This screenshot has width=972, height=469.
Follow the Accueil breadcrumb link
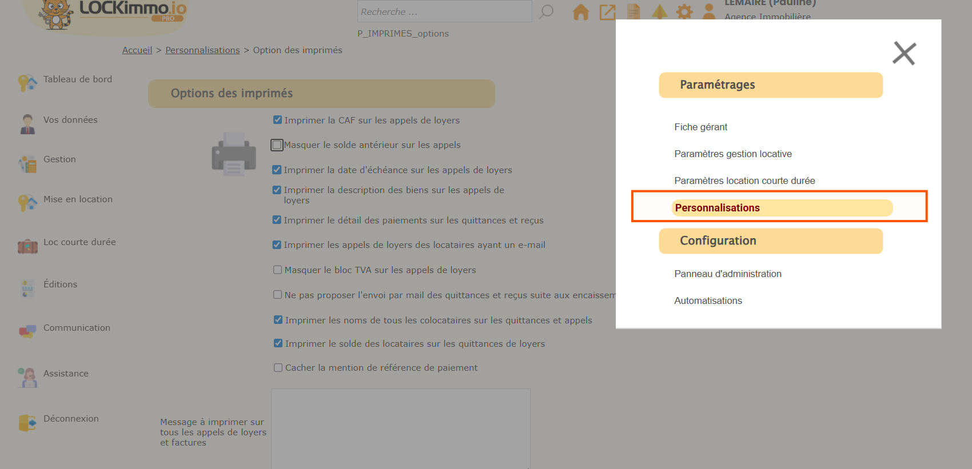coord(137,50)
